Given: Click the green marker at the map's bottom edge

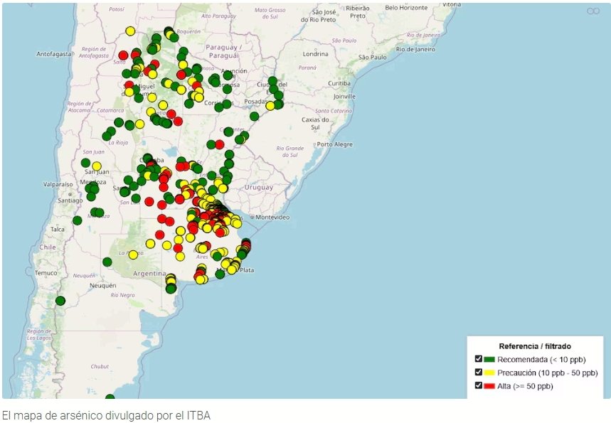Looking at the screenshot, I should tap(110, 398).
